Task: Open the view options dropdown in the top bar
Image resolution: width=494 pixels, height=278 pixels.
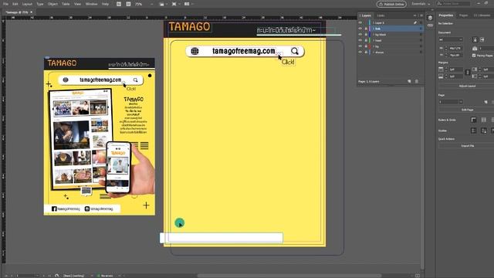Action: point(163,4)
